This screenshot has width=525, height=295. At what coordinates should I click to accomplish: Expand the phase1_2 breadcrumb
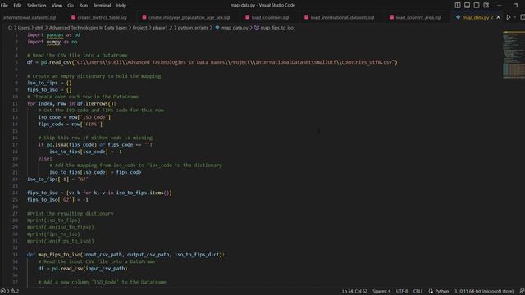point(162,28)
